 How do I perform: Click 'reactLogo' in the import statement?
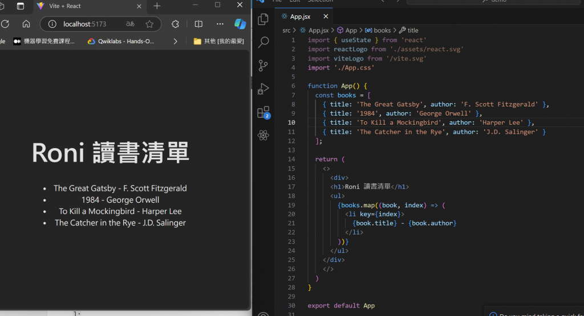pos(351,49)
